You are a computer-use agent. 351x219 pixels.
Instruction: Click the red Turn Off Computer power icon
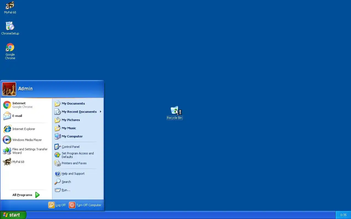point(72,205)
